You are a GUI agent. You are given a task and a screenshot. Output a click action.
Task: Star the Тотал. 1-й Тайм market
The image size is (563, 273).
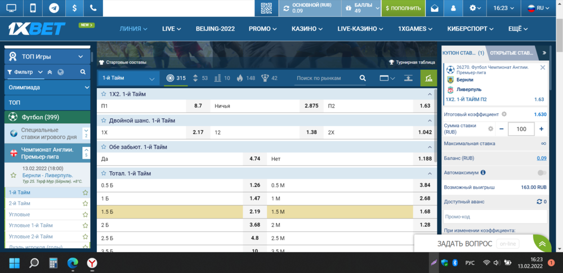click(104, 173)
